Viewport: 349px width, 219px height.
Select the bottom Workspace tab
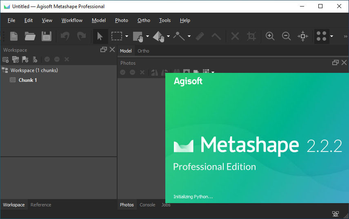pyautogui.click(x=14, y=205)
